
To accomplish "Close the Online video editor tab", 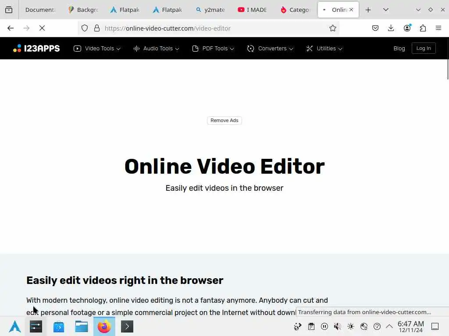I will [x=351, y=10].
